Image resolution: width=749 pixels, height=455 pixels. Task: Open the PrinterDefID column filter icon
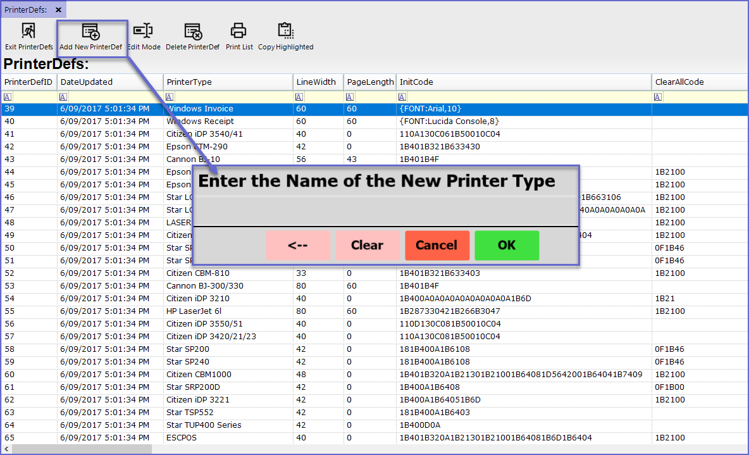point(8,97)
